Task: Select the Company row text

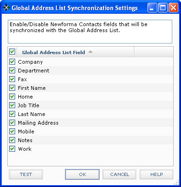Action: pos(30,62)
